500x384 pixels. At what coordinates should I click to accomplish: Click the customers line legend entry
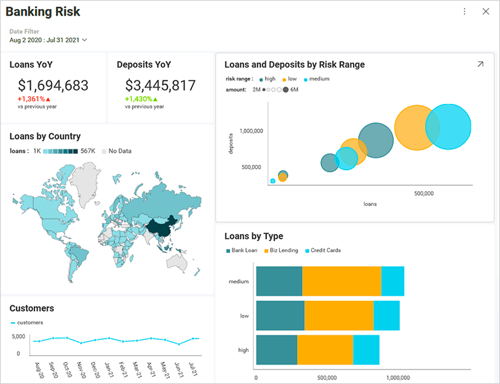click(27, 322)
